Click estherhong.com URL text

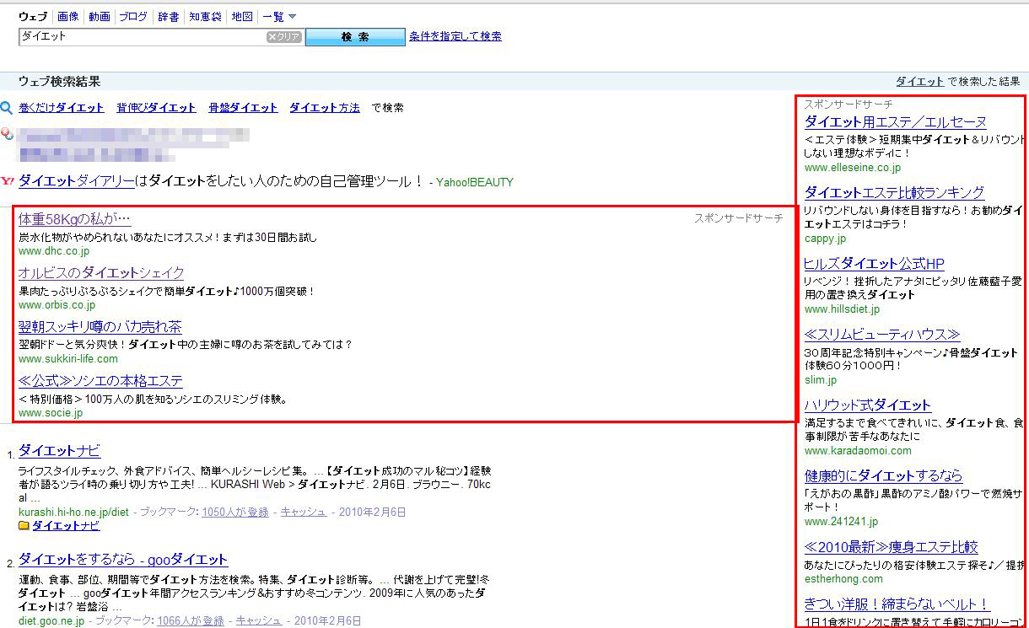click(844, 579)
